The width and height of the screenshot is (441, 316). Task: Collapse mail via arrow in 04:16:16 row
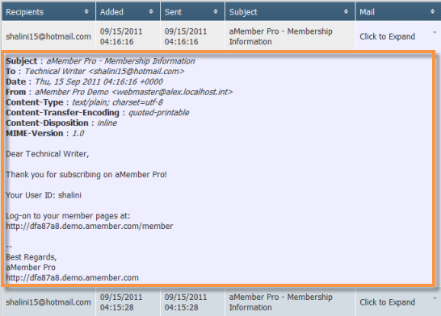pos(435,33)
